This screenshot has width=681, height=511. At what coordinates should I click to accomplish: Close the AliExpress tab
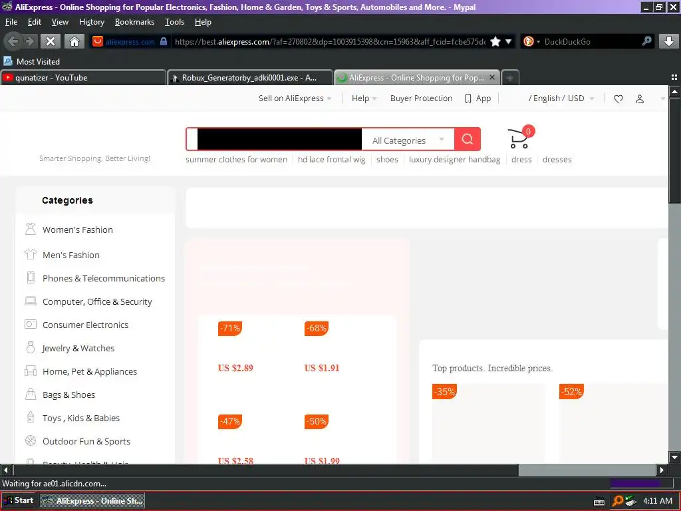tap(491, 77)
